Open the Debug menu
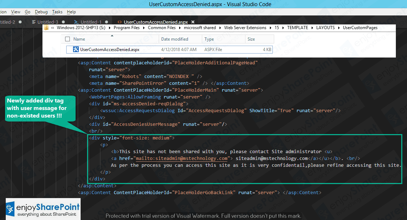This screenshot has height=220, width=407. pyautogui.click(x=41, y=12)
